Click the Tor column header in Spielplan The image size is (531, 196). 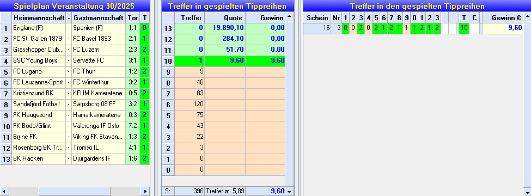(x=133, y=17)
